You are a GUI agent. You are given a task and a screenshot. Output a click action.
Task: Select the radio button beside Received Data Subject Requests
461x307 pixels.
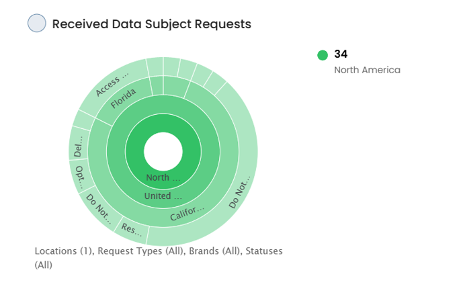point(37,23)
